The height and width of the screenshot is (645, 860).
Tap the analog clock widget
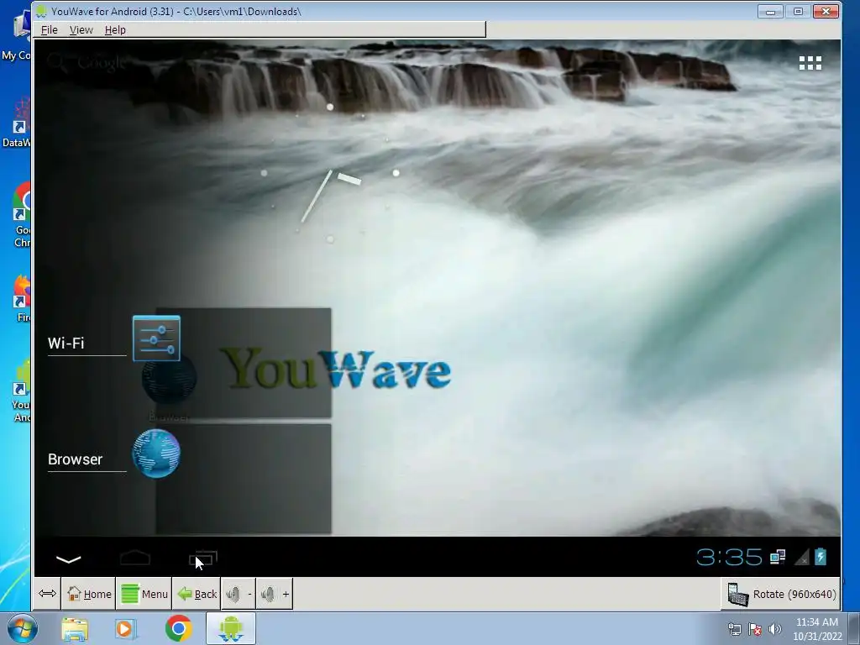tap(329, 173)
